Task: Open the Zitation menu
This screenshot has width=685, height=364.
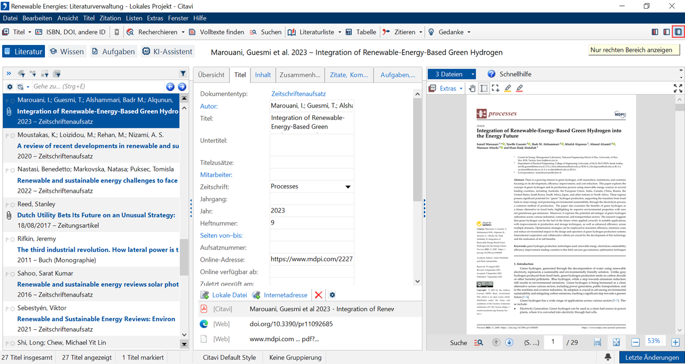Action: [x=110, y=18]
